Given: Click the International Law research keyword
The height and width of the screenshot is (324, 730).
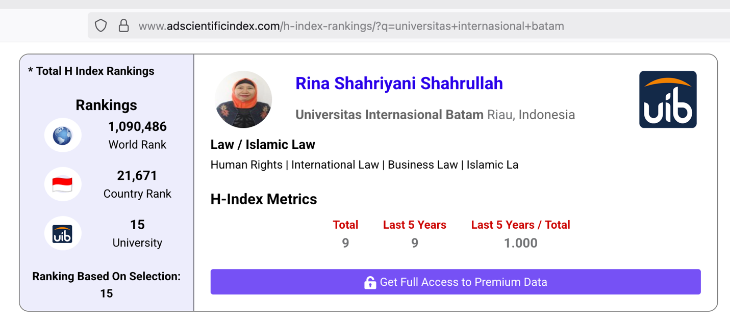Looking at the screenshot, I should [334, 165].
